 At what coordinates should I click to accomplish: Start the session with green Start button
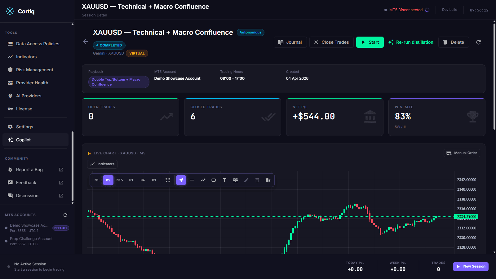[x=370, y=42]
